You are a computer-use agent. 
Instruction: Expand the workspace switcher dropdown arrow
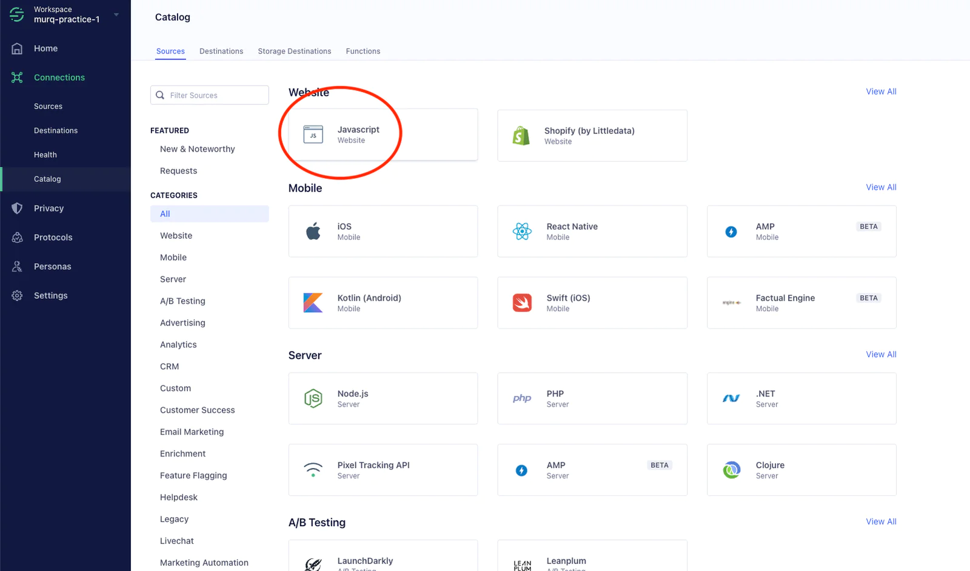(116, 15)
